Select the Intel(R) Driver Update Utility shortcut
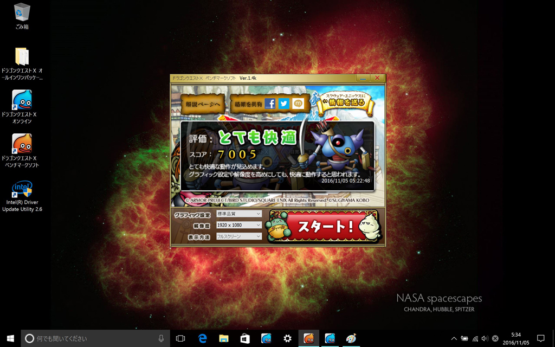The height and width of the screenshot is (347, 555). (x=22, y=196)
